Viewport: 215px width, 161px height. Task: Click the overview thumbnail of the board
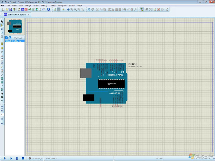click(x=15, y=26)
